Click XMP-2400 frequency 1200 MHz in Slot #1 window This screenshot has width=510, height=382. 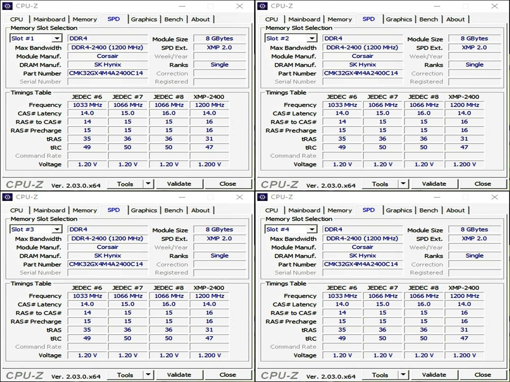(209, 105)
